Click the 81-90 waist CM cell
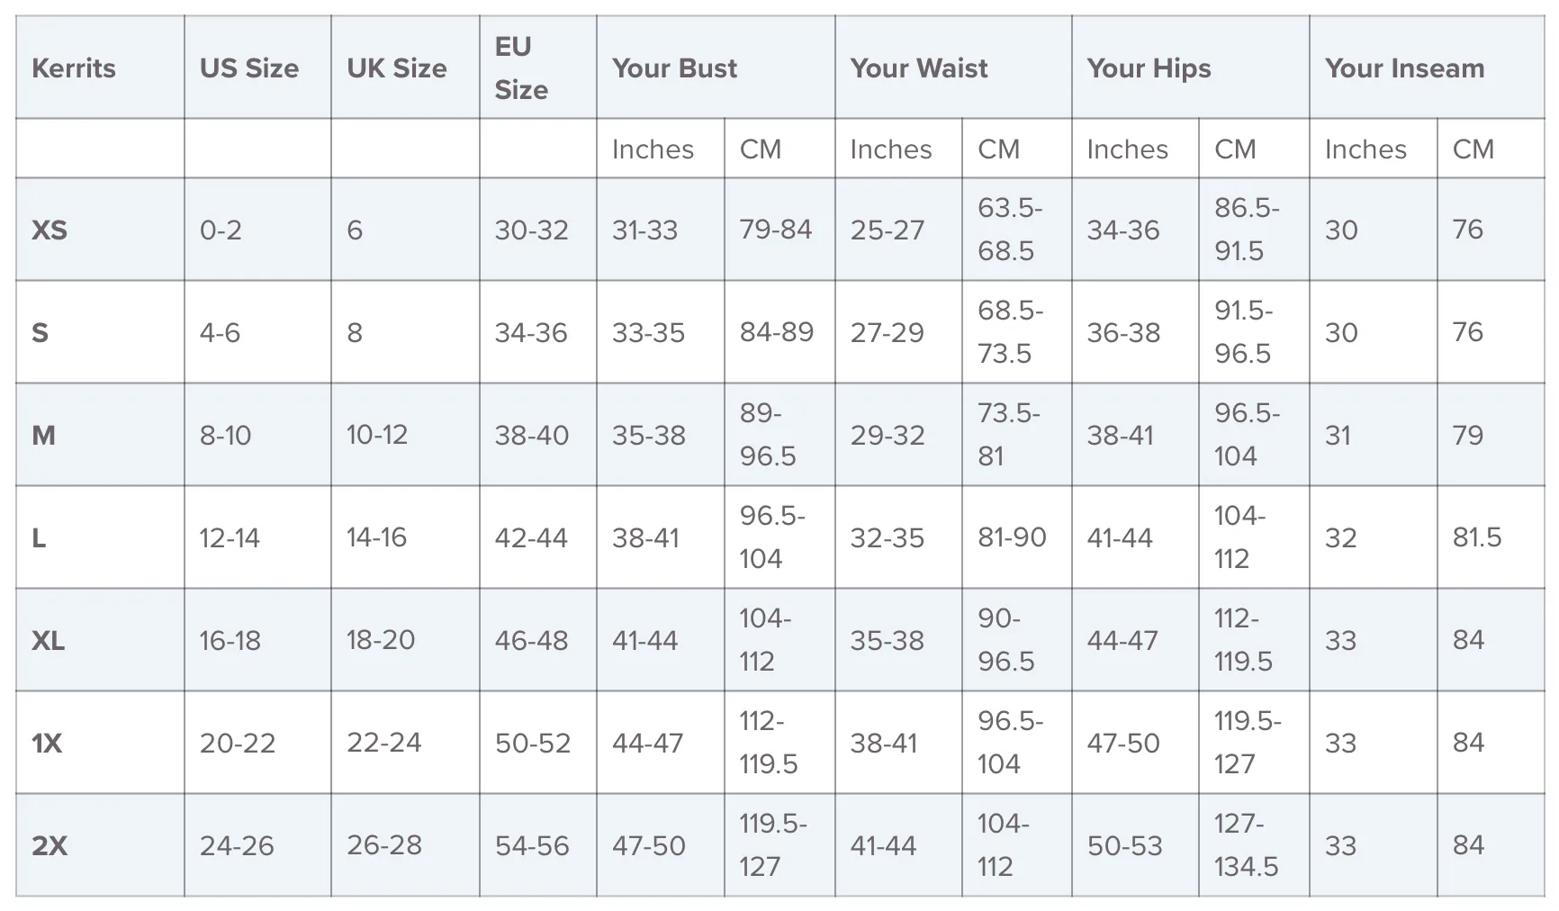The height and width of the screenshot is (911, 1559). [1017, 537]
